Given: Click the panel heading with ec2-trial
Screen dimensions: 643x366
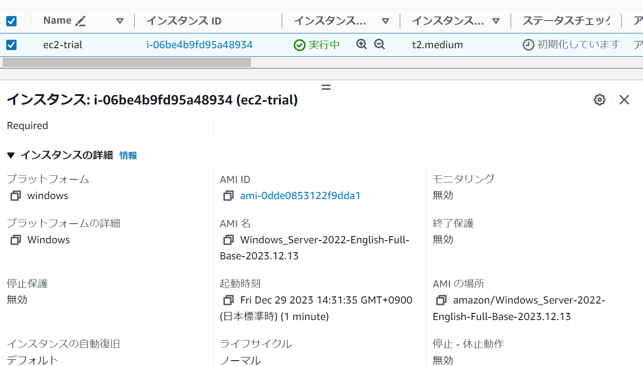Looking at the screenshot, I should coord(152,100).
